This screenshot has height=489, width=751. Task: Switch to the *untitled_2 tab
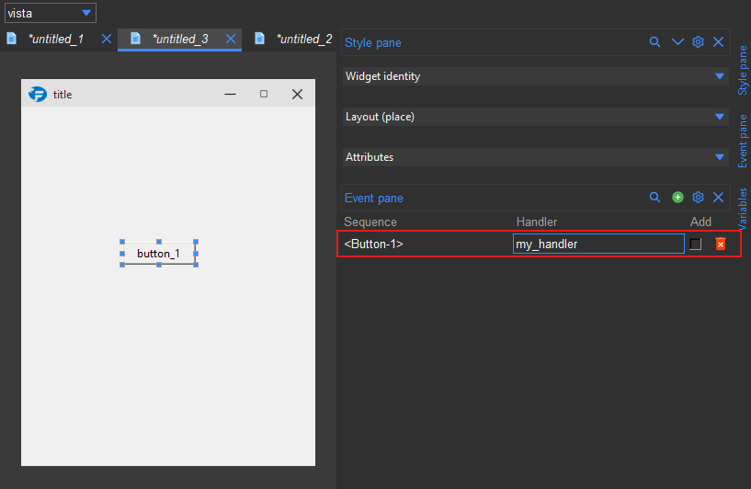tap(304, 39)
